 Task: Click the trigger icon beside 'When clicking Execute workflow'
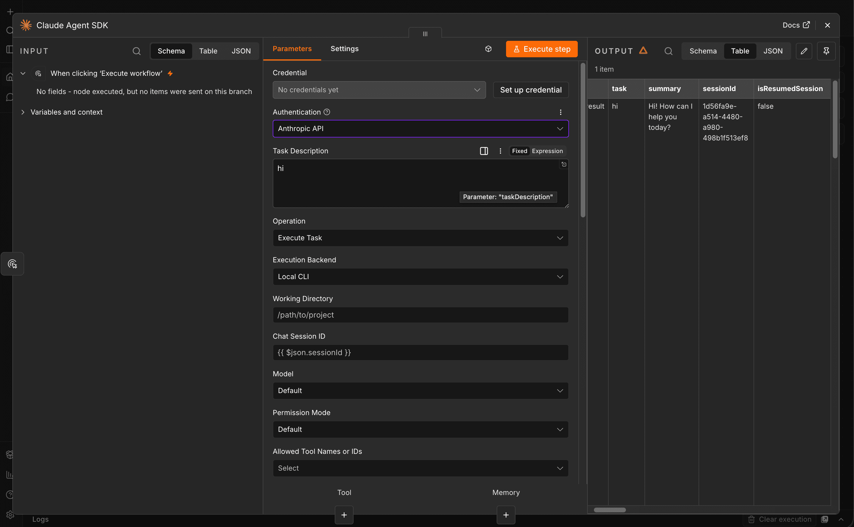click(x=38, y=73)
